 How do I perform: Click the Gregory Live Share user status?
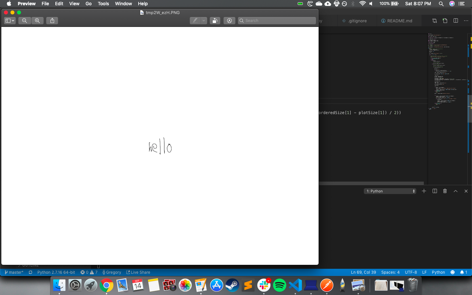[x=112, y=272]
